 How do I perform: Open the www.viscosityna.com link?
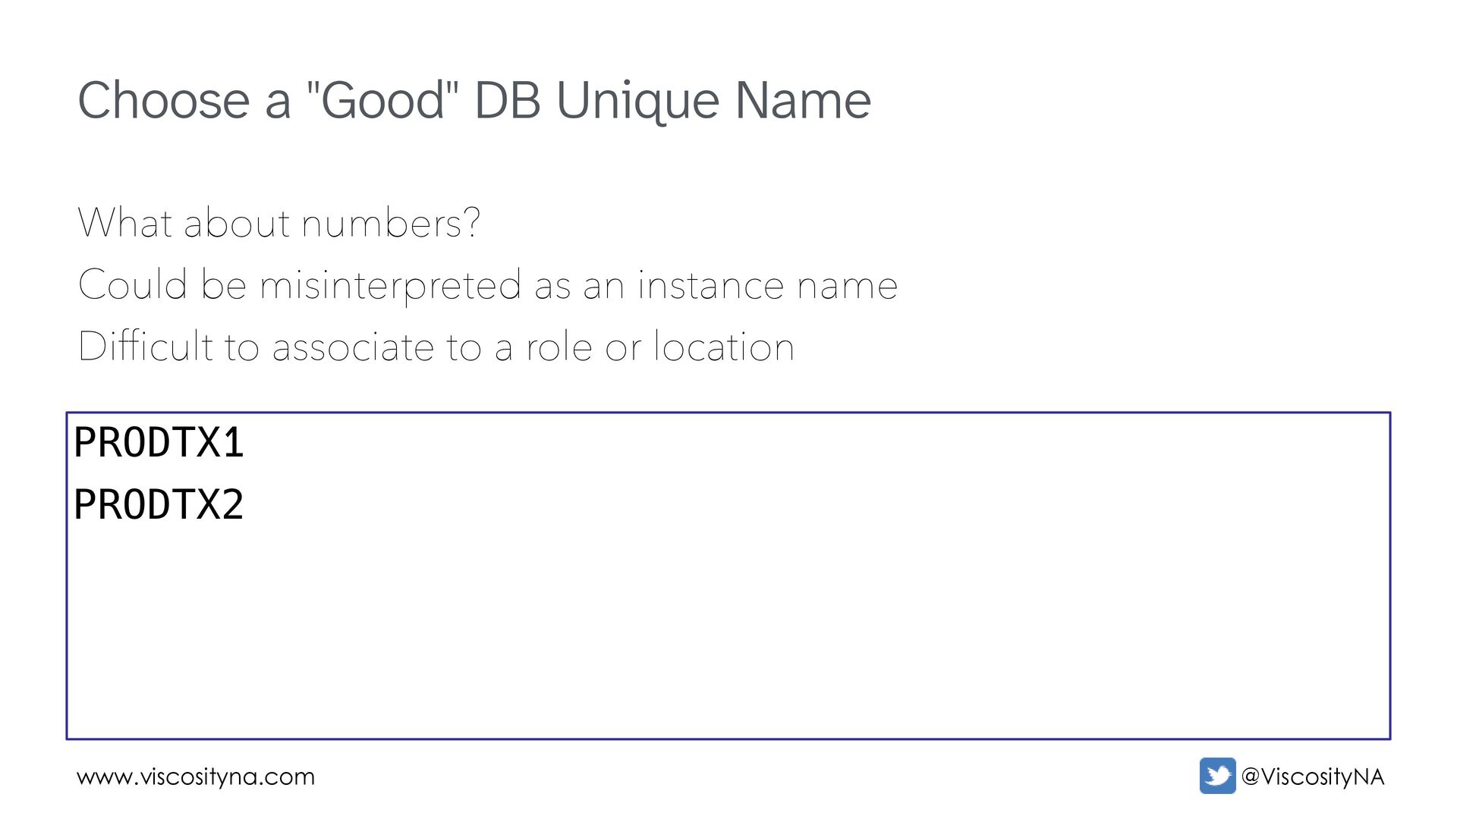coord(196,777)
